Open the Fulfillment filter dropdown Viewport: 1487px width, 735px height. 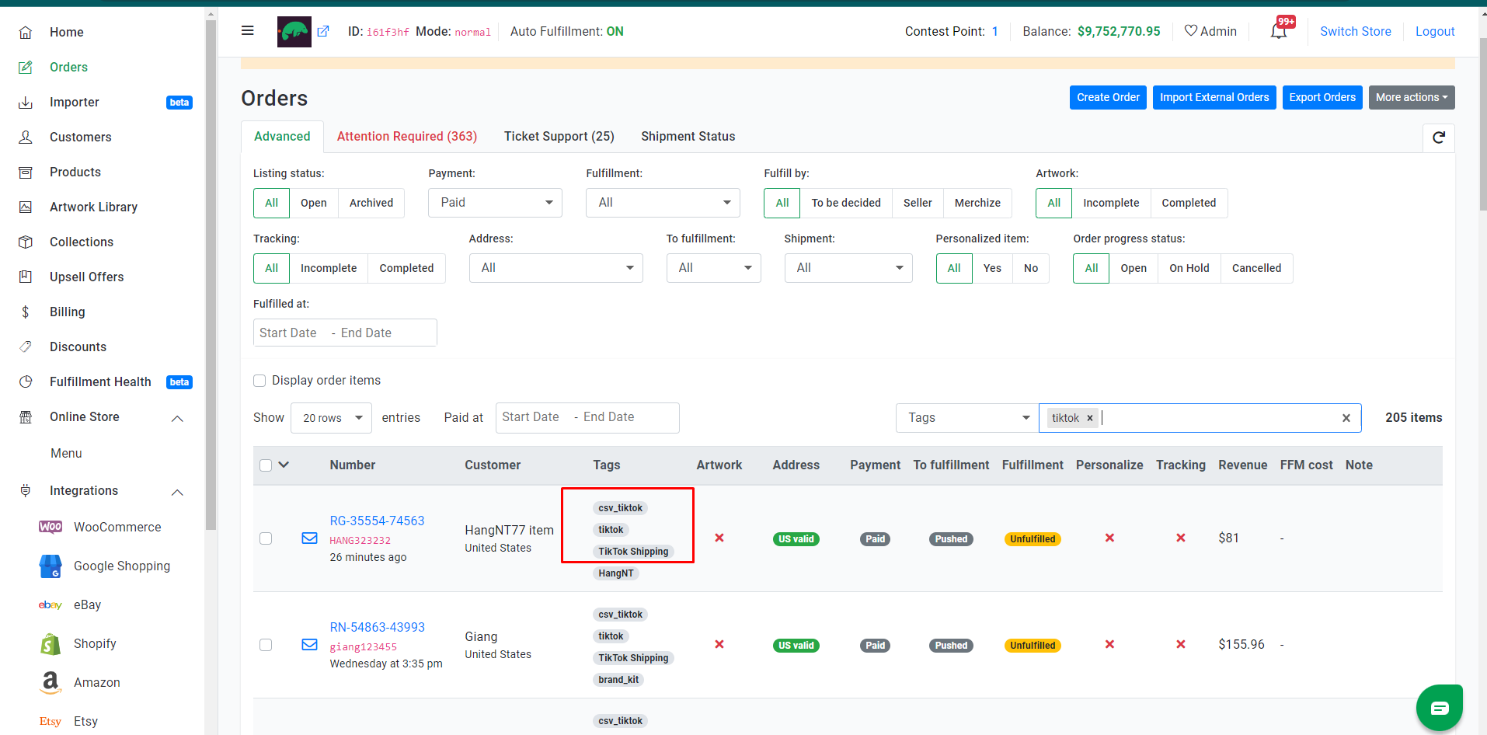tap(663, 203)
